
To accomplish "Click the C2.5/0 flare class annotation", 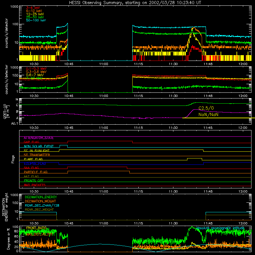I will click(x=206, y=108).
